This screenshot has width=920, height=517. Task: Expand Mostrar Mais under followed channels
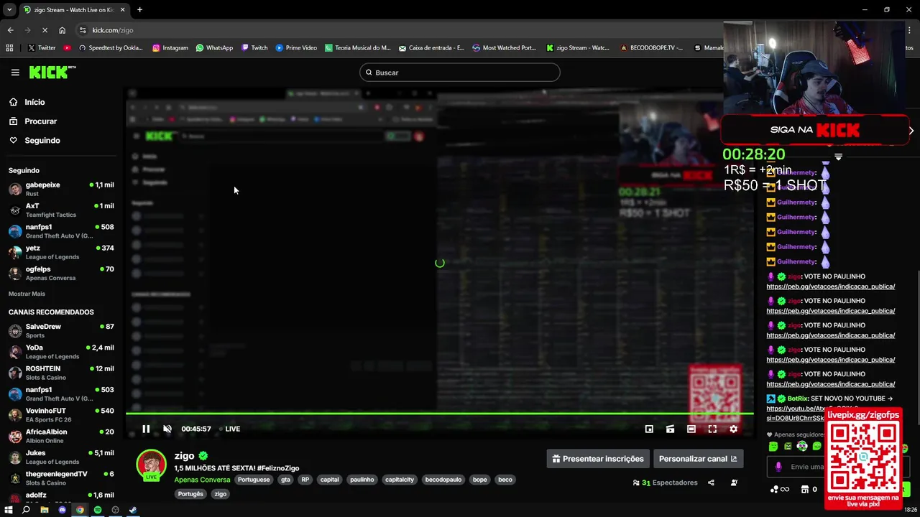click(27, 294)
